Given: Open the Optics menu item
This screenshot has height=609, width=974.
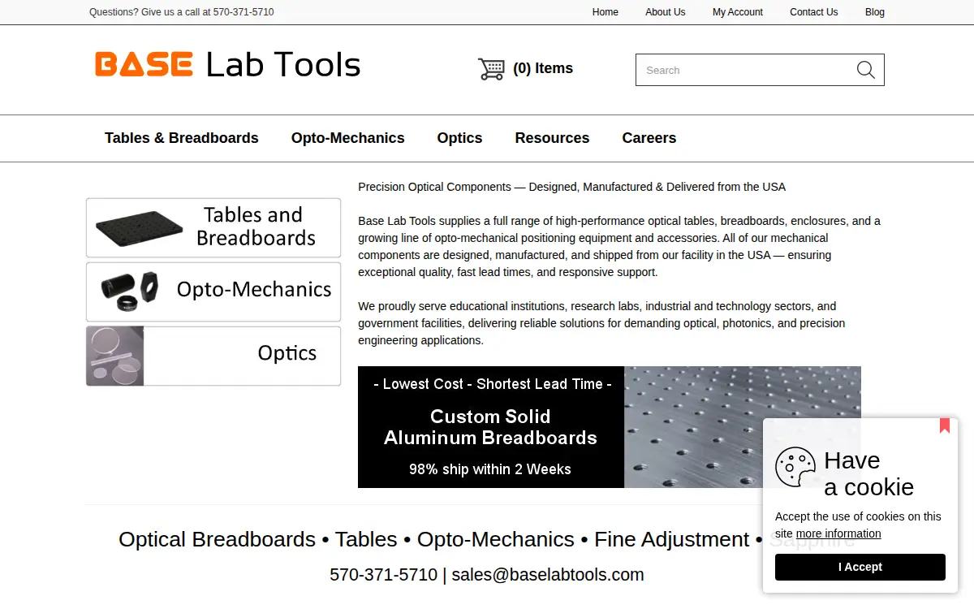Looking at the screenshot, I should (460, 138).
